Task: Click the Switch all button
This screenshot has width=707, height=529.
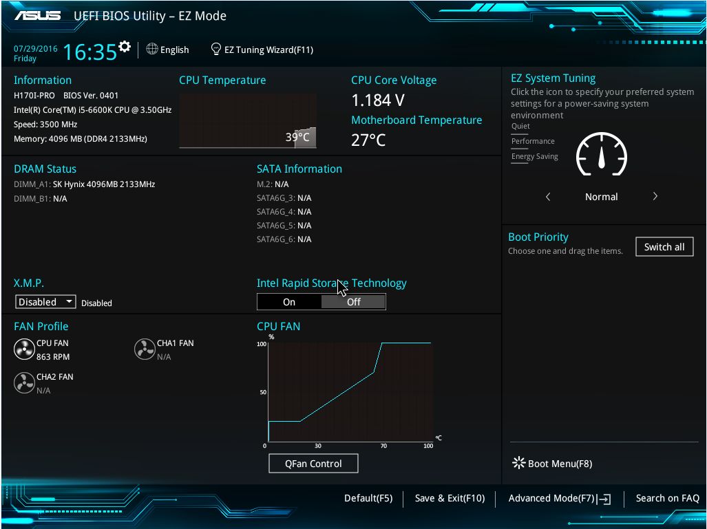Action: [664, 247]
